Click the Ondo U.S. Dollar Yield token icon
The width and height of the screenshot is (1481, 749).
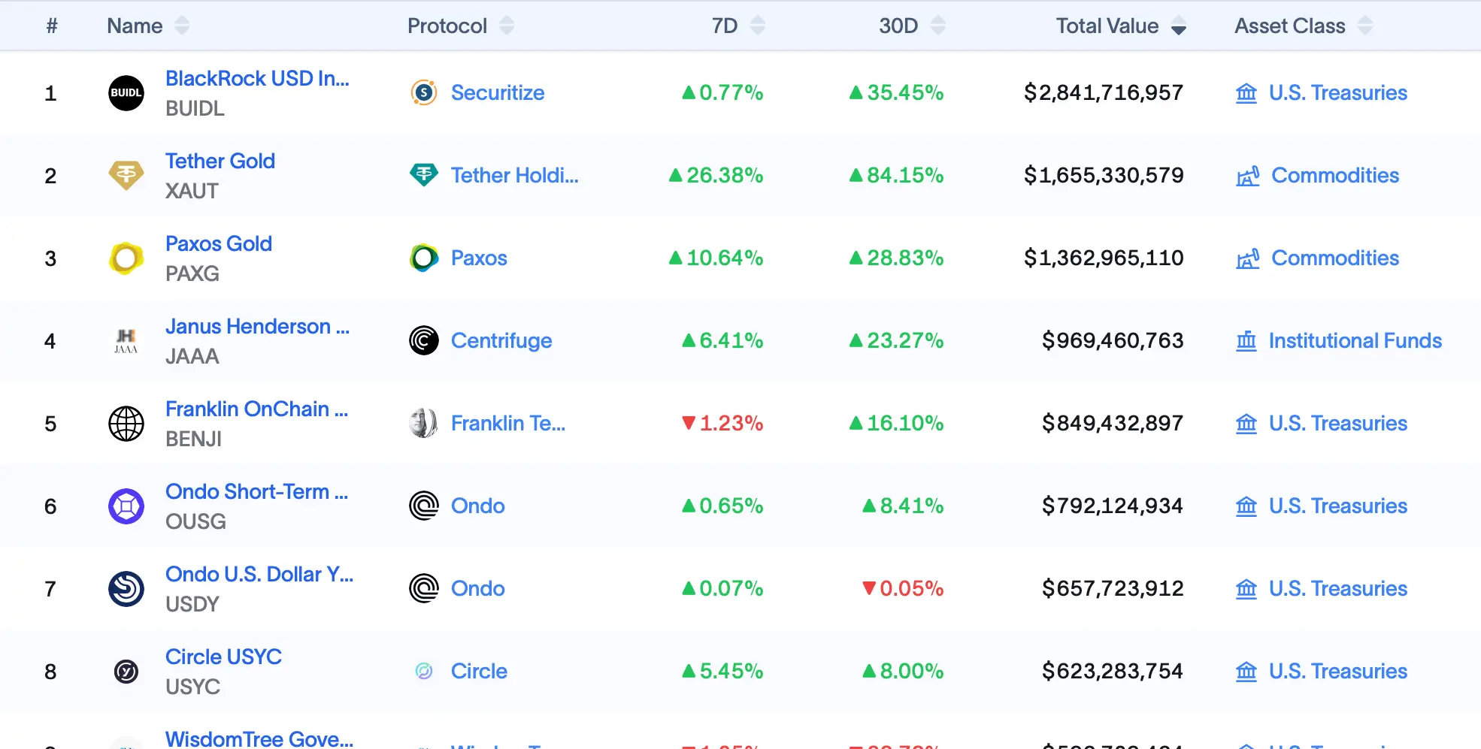126,589
